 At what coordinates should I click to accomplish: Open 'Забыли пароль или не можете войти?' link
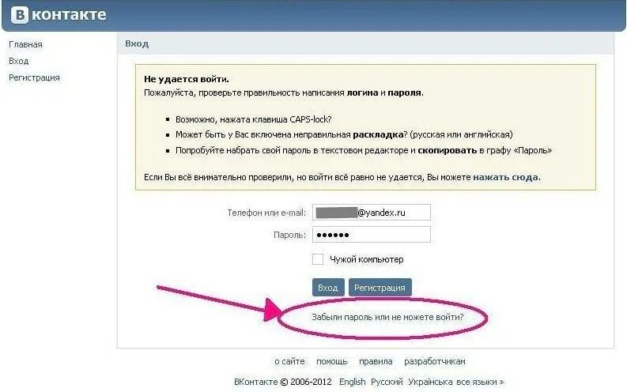387,317
